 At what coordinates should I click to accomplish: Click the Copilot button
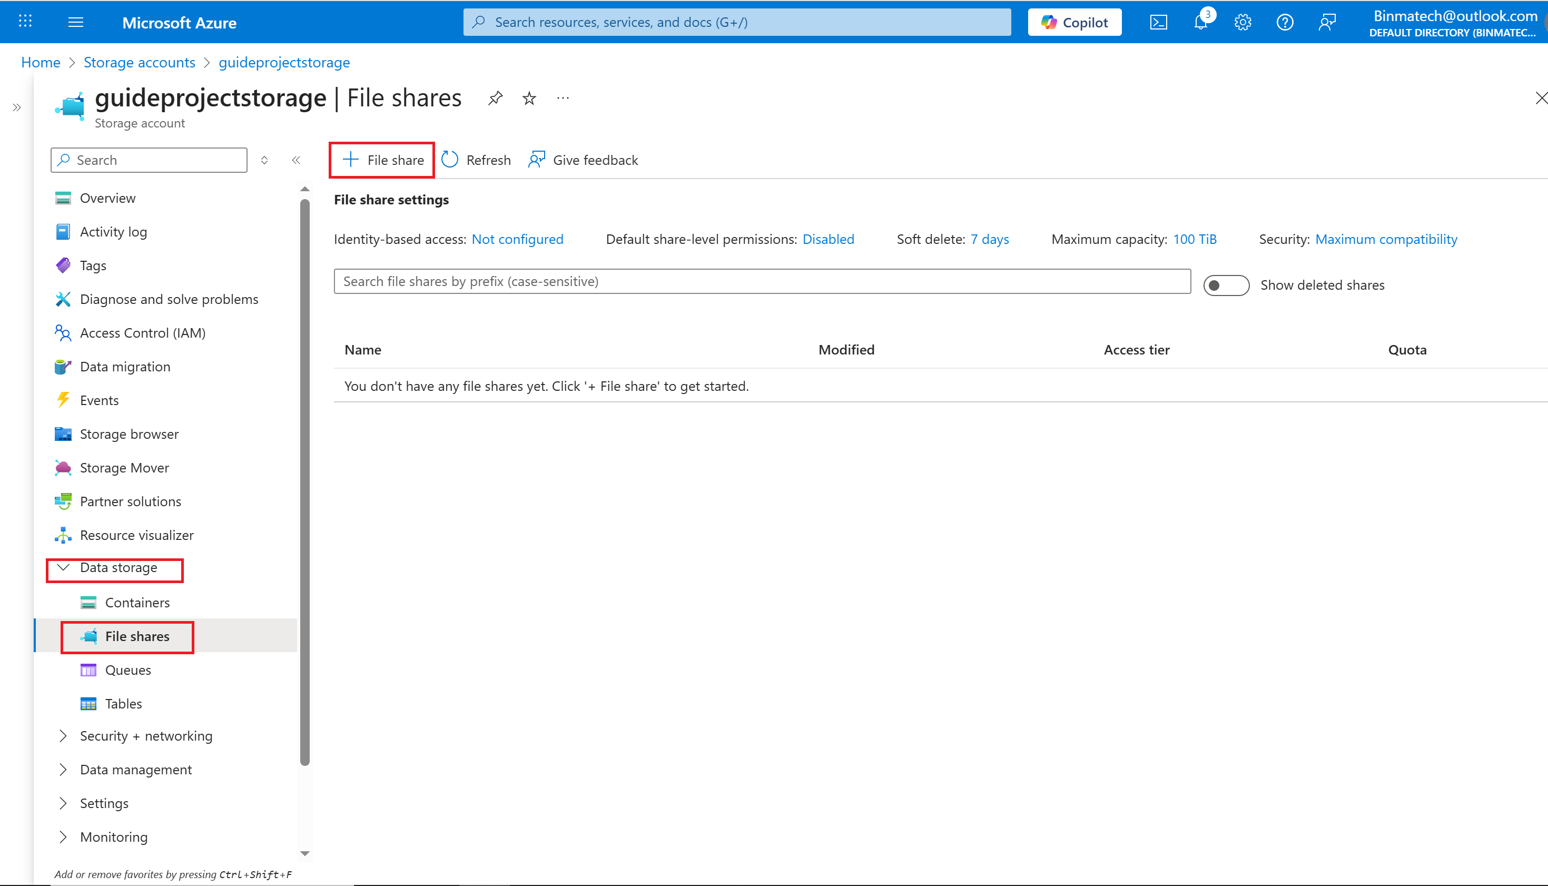coord(1074,23)
